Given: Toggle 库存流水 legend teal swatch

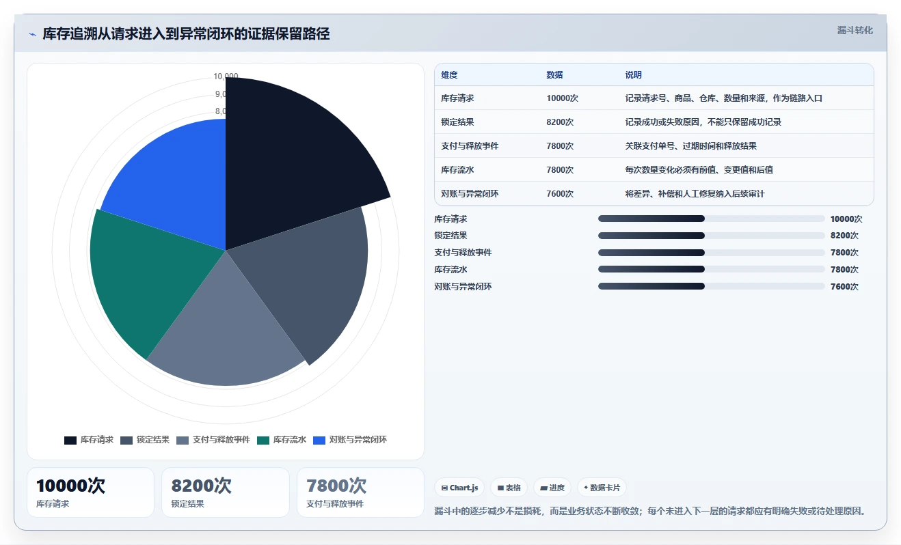Looking at the screenshot, I should [263, 440].
